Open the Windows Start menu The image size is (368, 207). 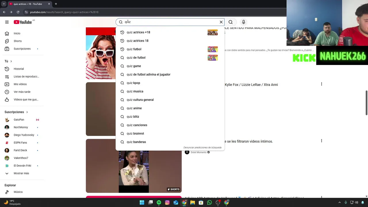142,202
